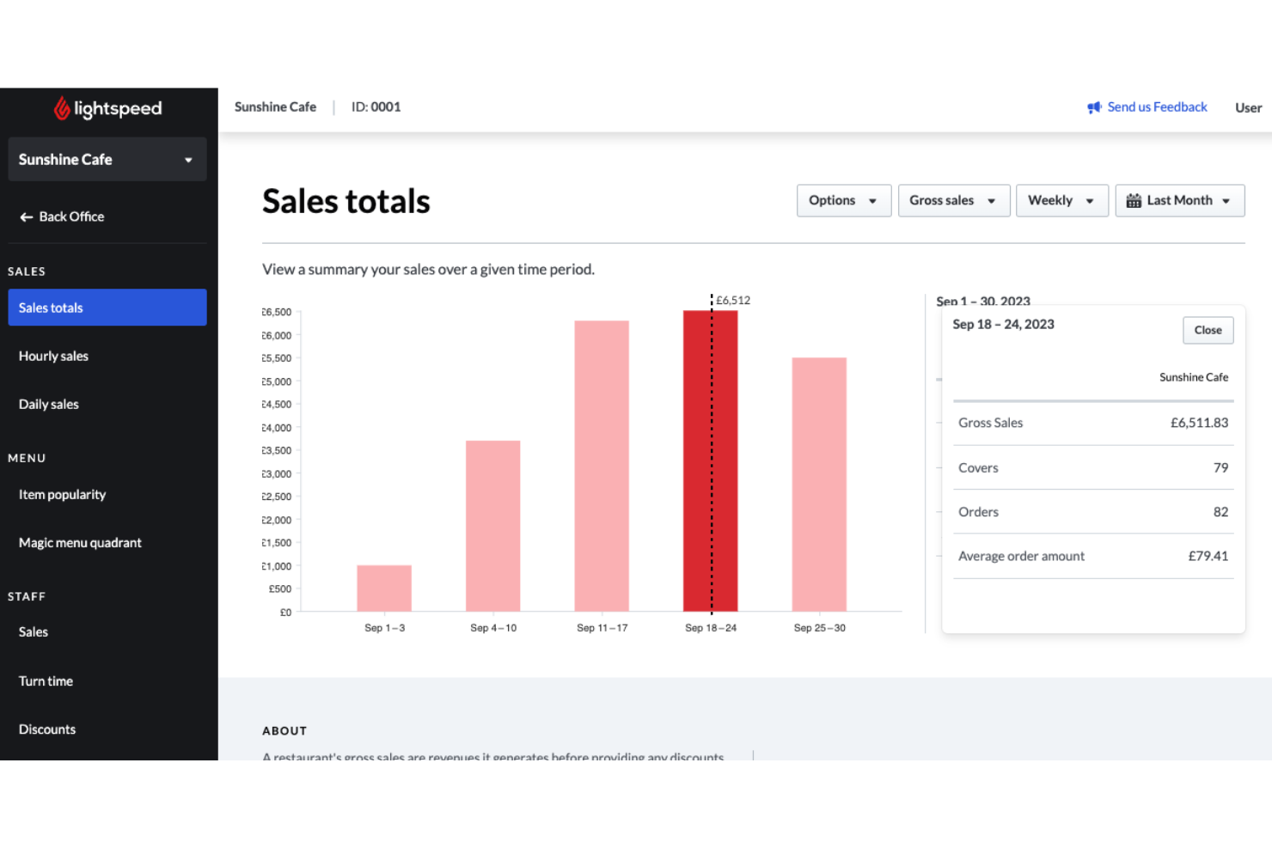Viewport: 1272px width, 848px height.
Task: View the Item popularity report
Action: point(62,494)
